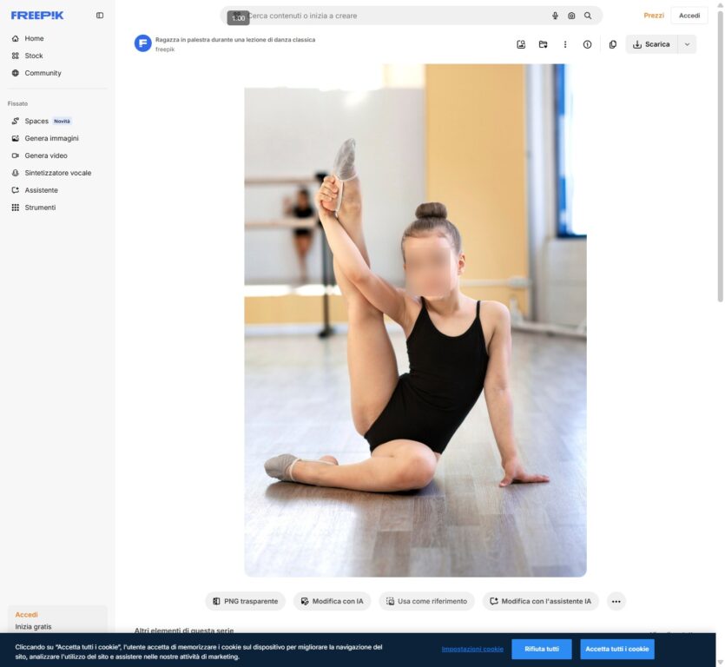Screen dimensions: 725x667
Task: Collapse the sidebar with the panel icon
Action: 100,16
